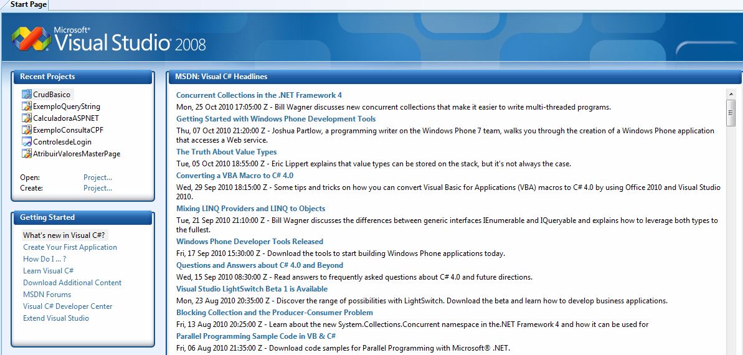Open Download Additional Content link
This screenshot has height=355, width=743.
72,283
